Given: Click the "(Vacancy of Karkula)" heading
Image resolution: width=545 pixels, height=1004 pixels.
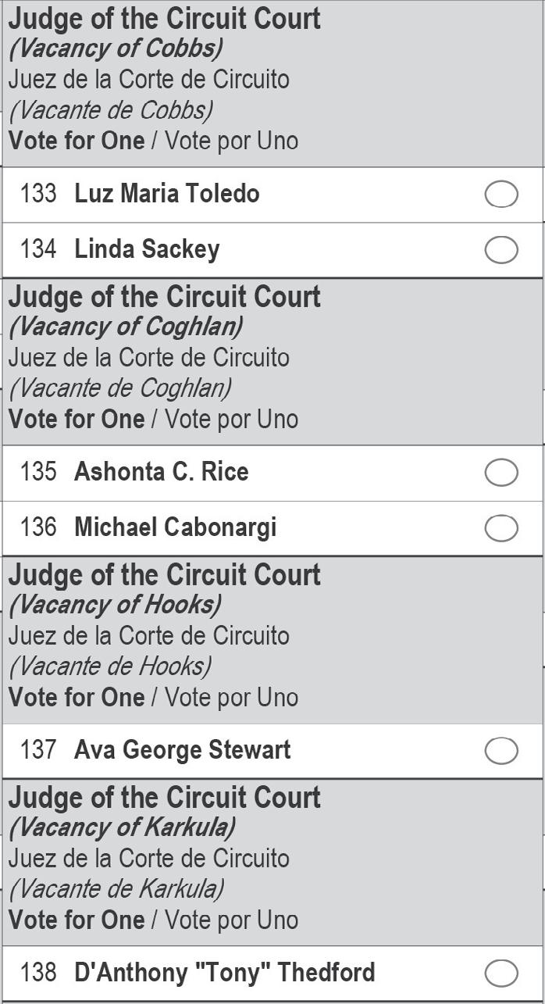Looking at the screenshot, I should tap(121, 827).
